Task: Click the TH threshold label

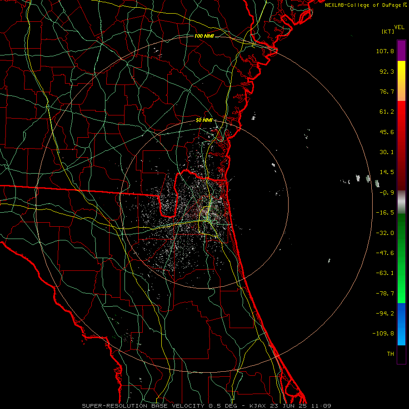Action: 390,354
